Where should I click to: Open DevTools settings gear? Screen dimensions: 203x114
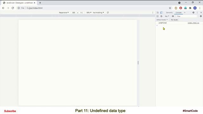click(x=193, y=13)
